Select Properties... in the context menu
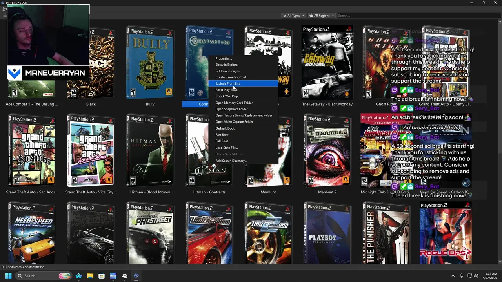This screenshot has height=282, width=502. (243, 58)
